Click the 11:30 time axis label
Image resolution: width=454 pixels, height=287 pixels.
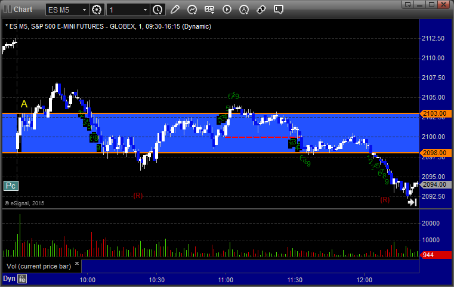click(295, 280)
